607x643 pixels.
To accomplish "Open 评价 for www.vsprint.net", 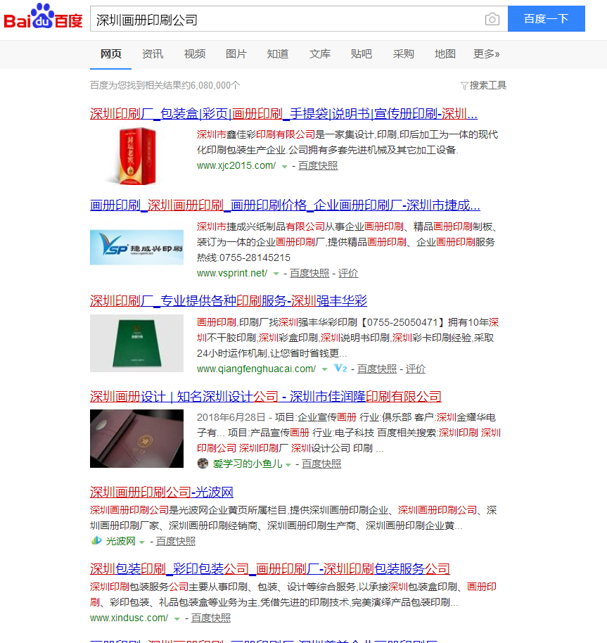I will coord(348,273).
